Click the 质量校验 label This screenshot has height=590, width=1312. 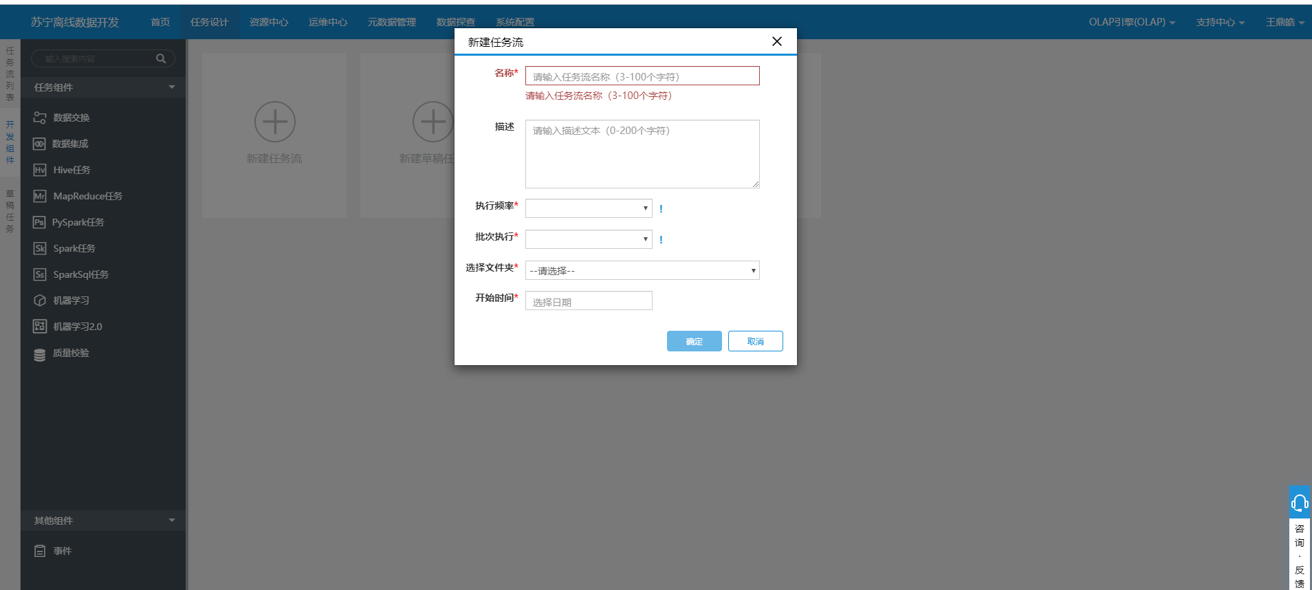pos(71,353)
